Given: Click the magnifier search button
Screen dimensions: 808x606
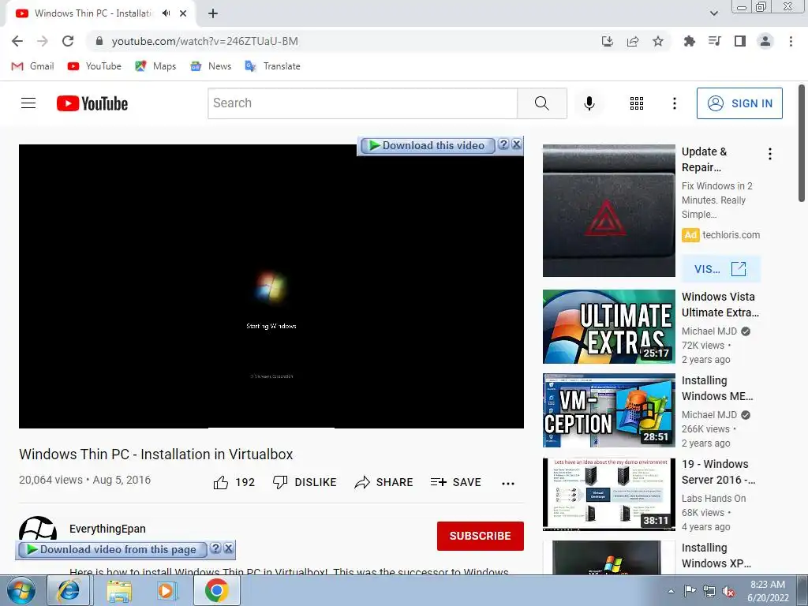Looking at the screenshot, I should tap(542, 103).
